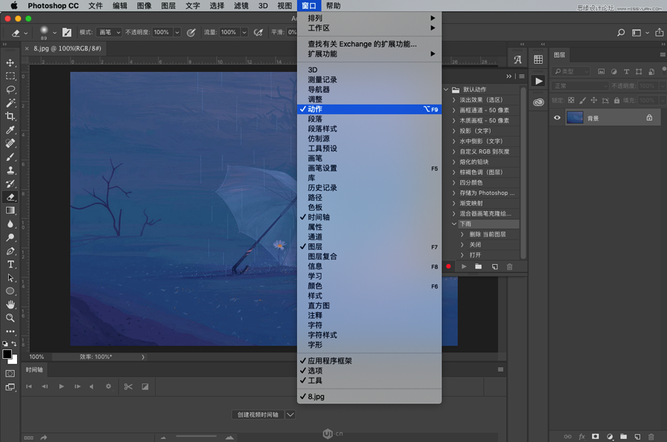The height and width of the screenshot is (442, 667).
Task: Click the scissors split icon in the timeline
Action: click(129, 386)
